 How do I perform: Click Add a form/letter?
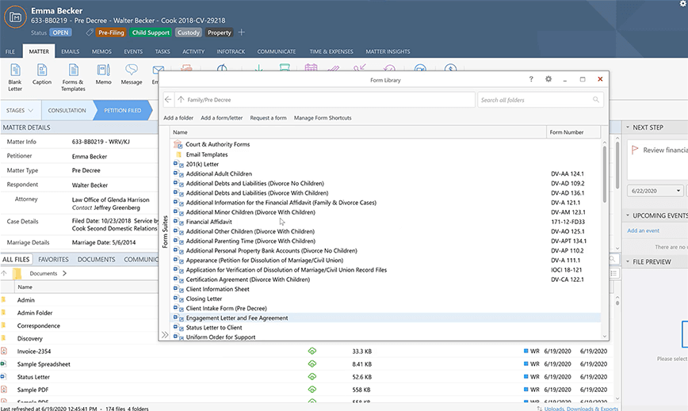click(x=222, y=118)
